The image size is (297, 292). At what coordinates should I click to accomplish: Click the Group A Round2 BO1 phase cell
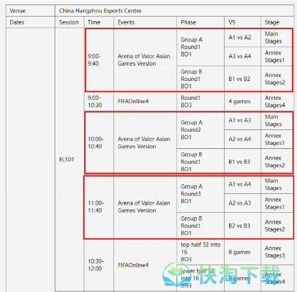pyautogui.click(x=201, y=130)
